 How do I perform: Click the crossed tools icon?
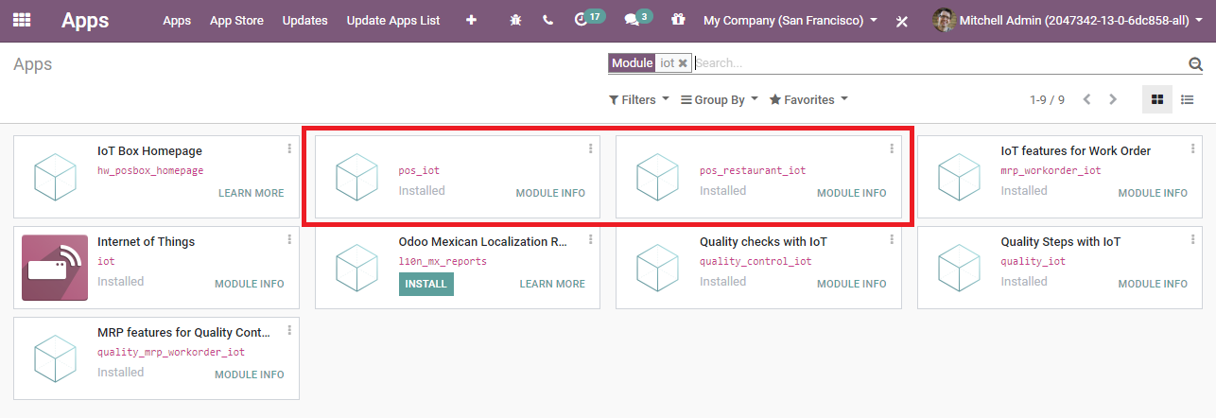coord(902,21)
